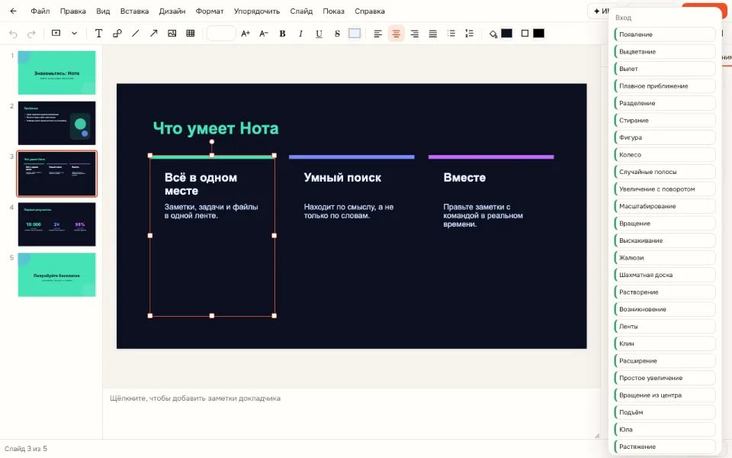The height and width of the screenshot is (458, 732).
Task: Click the back arrow icon
Action: [13, 11]
